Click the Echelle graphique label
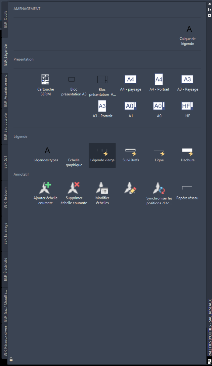Screen dimensions: 212x366 point(74,163)
